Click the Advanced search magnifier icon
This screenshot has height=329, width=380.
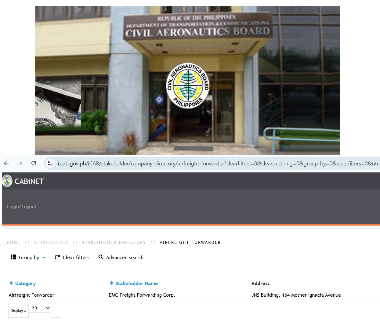[101, 257]
